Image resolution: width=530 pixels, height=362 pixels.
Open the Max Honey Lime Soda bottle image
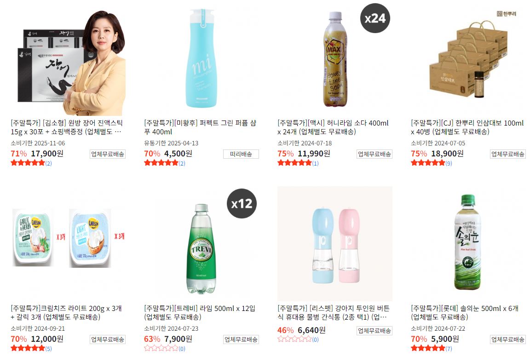[335, 58]
